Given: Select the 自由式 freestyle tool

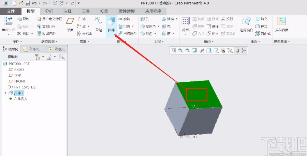Looking at the screenshot, I should [x=263, y=34].
